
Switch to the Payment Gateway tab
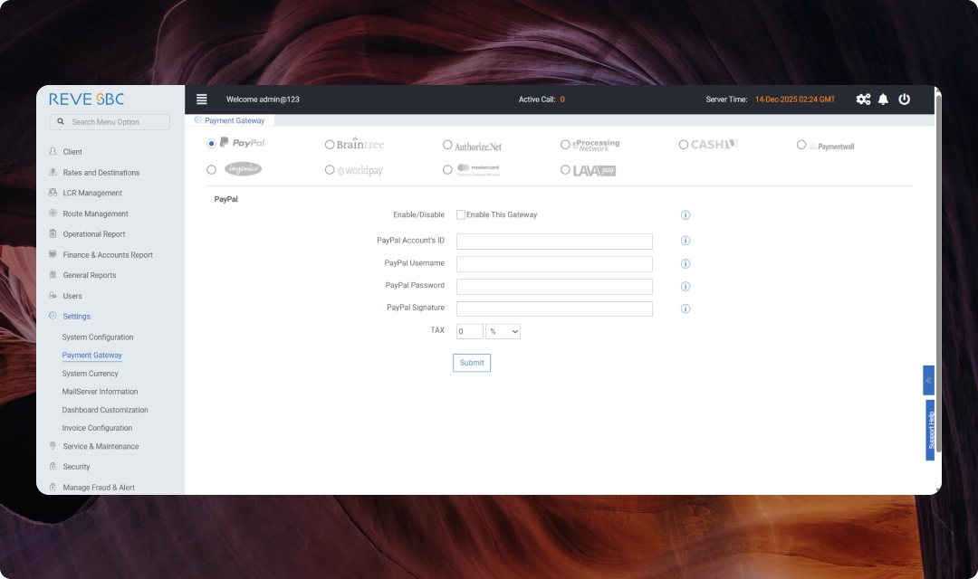click(235, 120)
